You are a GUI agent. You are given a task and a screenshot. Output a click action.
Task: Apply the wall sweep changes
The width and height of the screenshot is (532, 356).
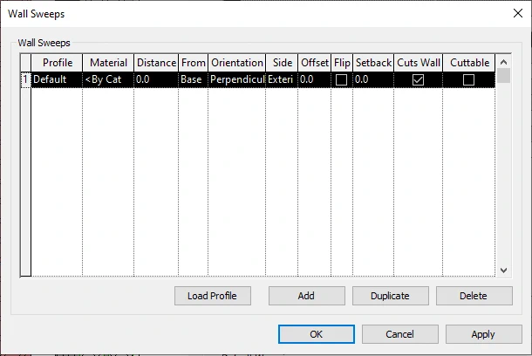pyautogui.click(x=483, y=334)
